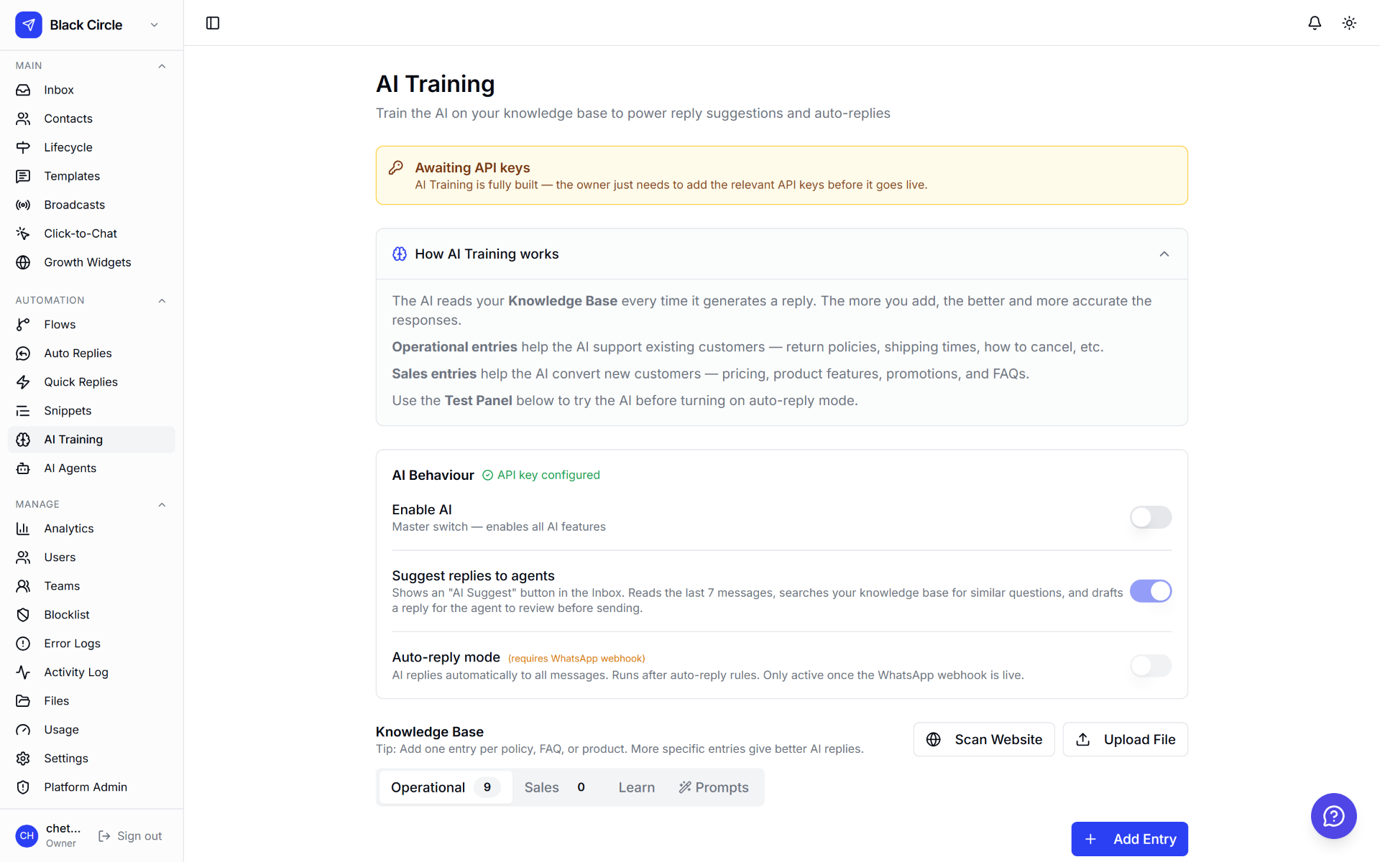Switch theme with the sun icon
The width and height of the screenshot is (1380, 862).
tap(1349, 23)
